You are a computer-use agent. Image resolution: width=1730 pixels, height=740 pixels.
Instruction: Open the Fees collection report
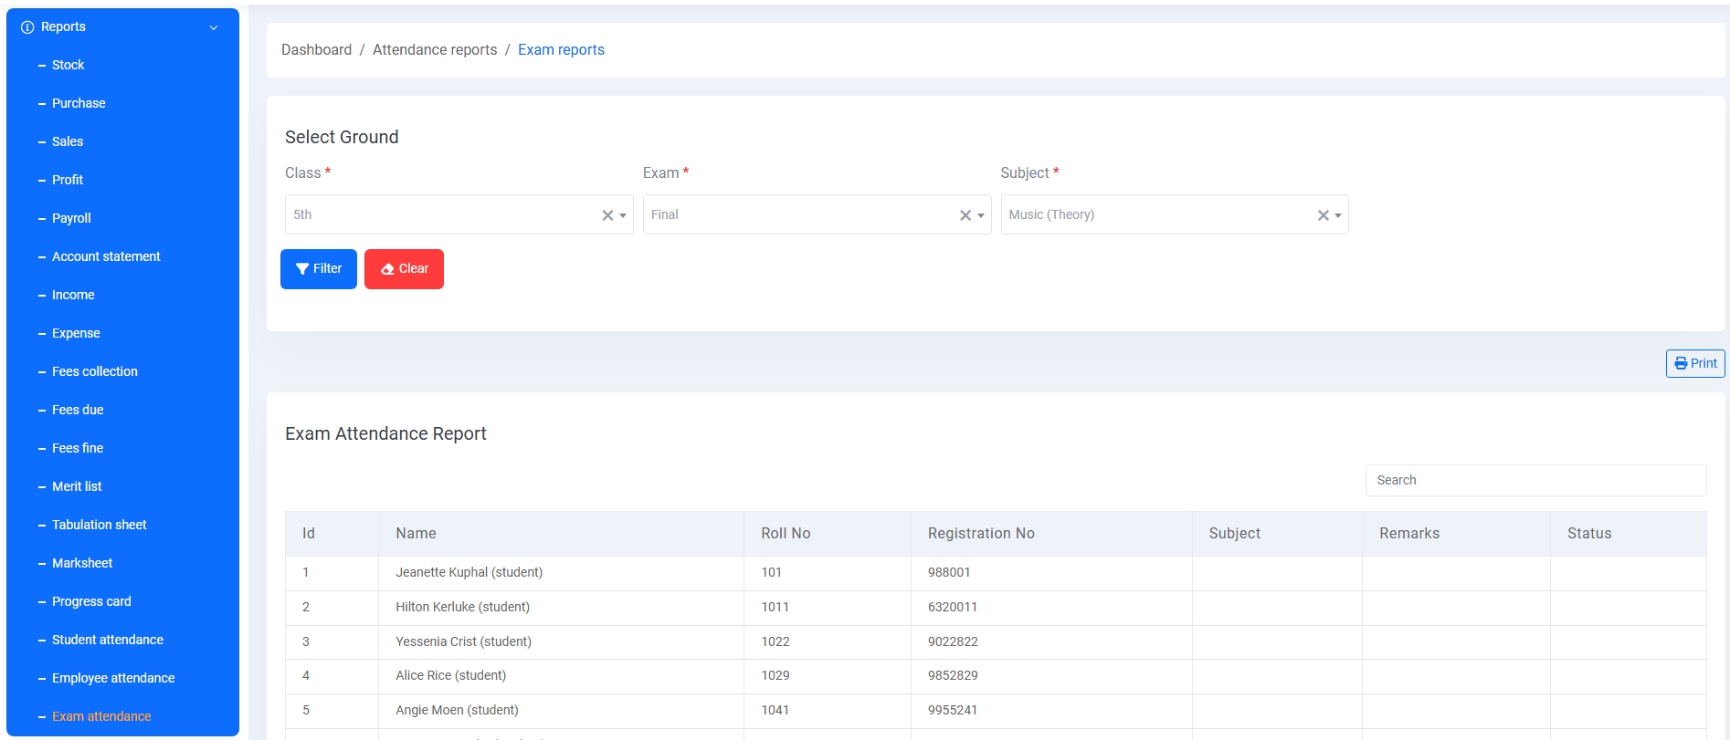[x=94, y=372]
